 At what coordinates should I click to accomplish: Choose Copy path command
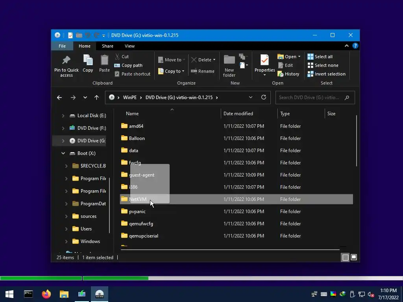128,65
